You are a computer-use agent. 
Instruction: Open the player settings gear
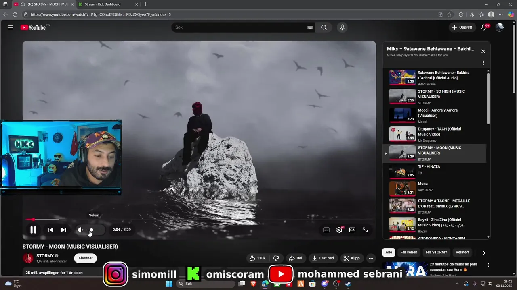pos(339,230)
